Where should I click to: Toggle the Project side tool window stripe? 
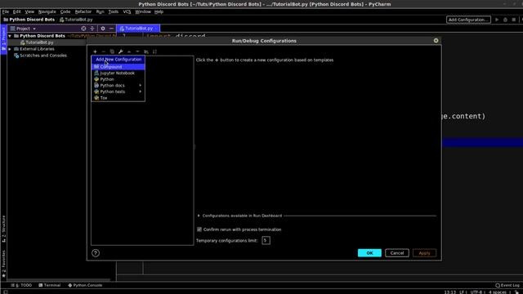(x=3, y=38)
